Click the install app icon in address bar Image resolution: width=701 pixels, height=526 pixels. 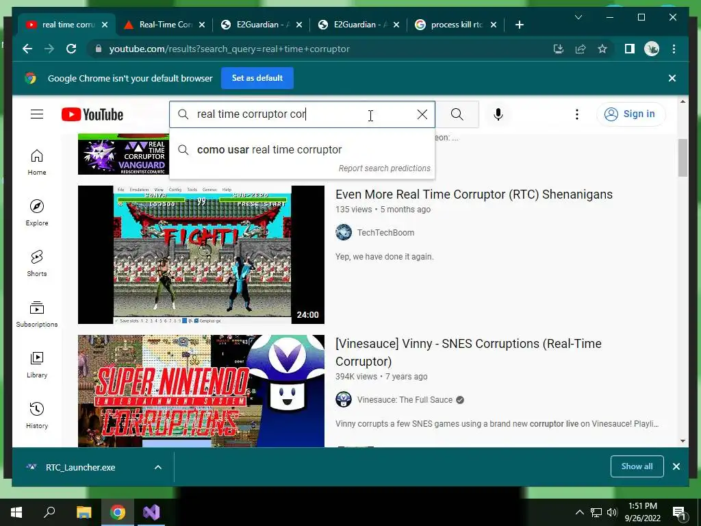click(x=558, y=49)
